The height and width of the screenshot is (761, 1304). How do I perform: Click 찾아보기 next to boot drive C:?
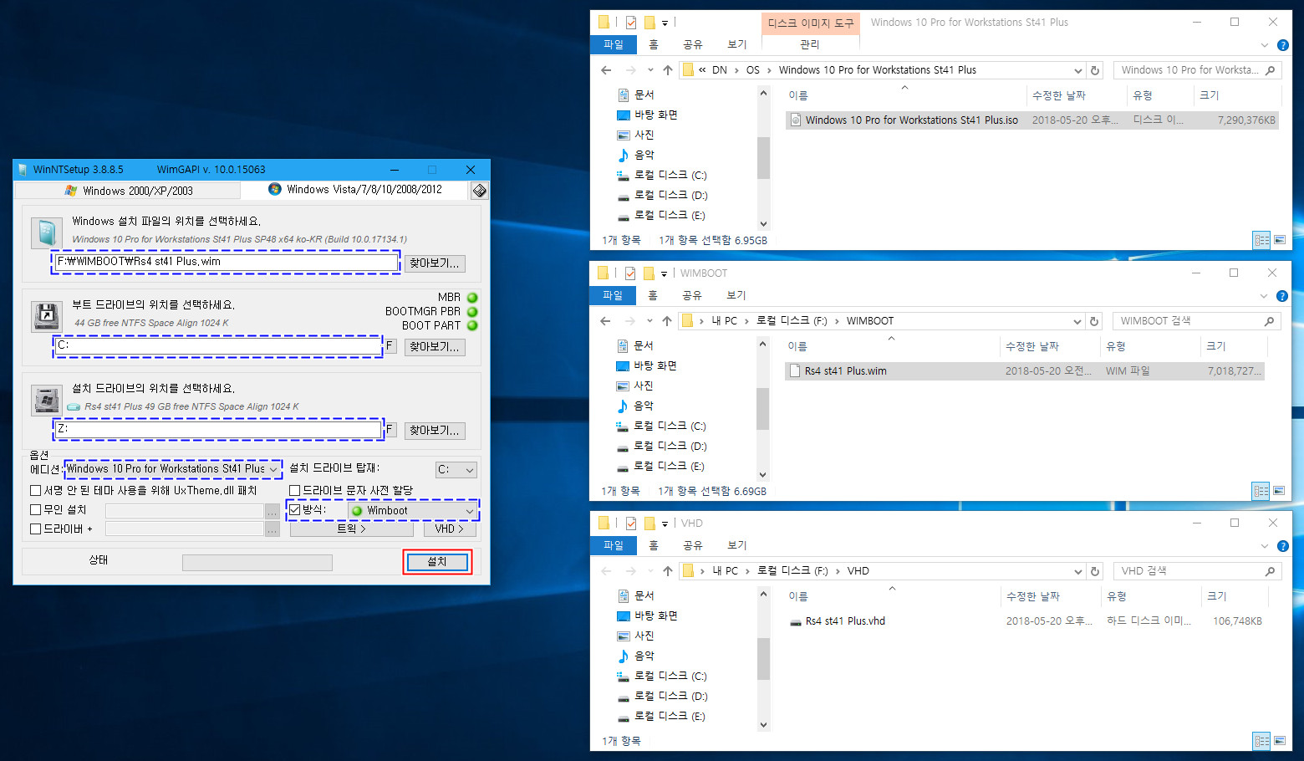pos(435,347)
